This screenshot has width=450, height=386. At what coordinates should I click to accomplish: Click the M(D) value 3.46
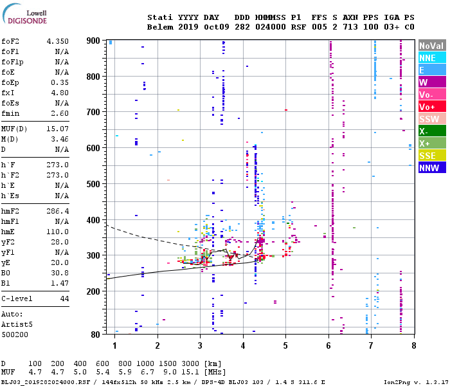(x=60, y=139)
